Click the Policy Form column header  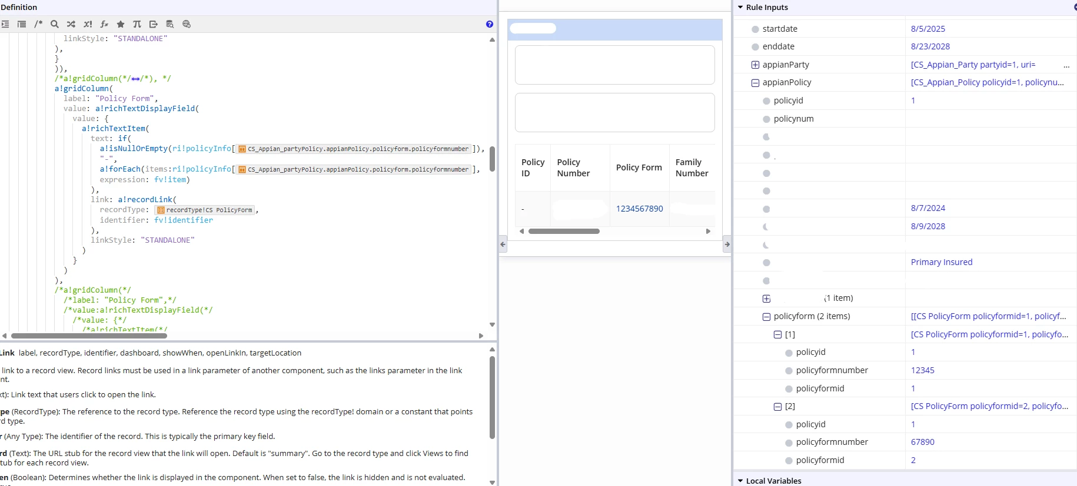[x=639, y=167]
